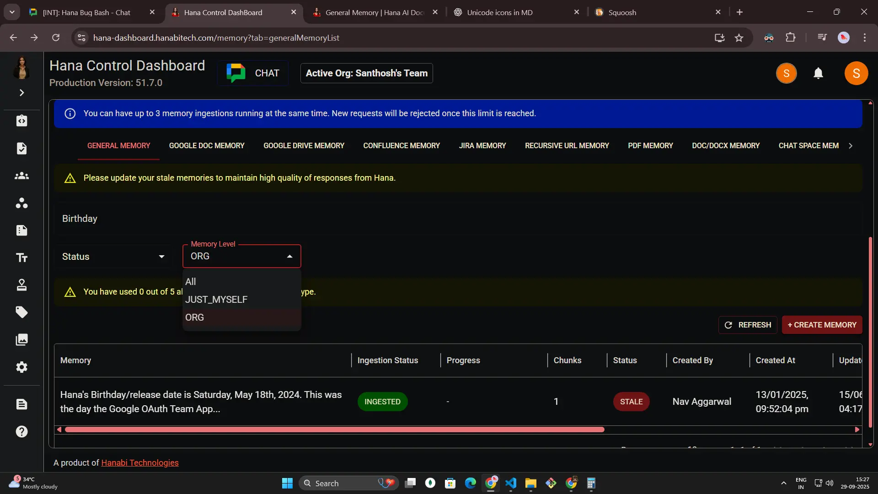Click the tag icon in sidebar
This screenshot has width=878, height=494.
(21, 312)
